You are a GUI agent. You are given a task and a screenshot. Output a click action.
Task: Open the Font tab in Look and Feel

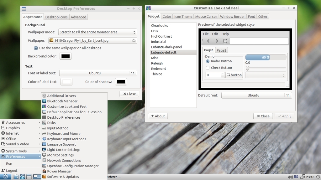(251, 17)
